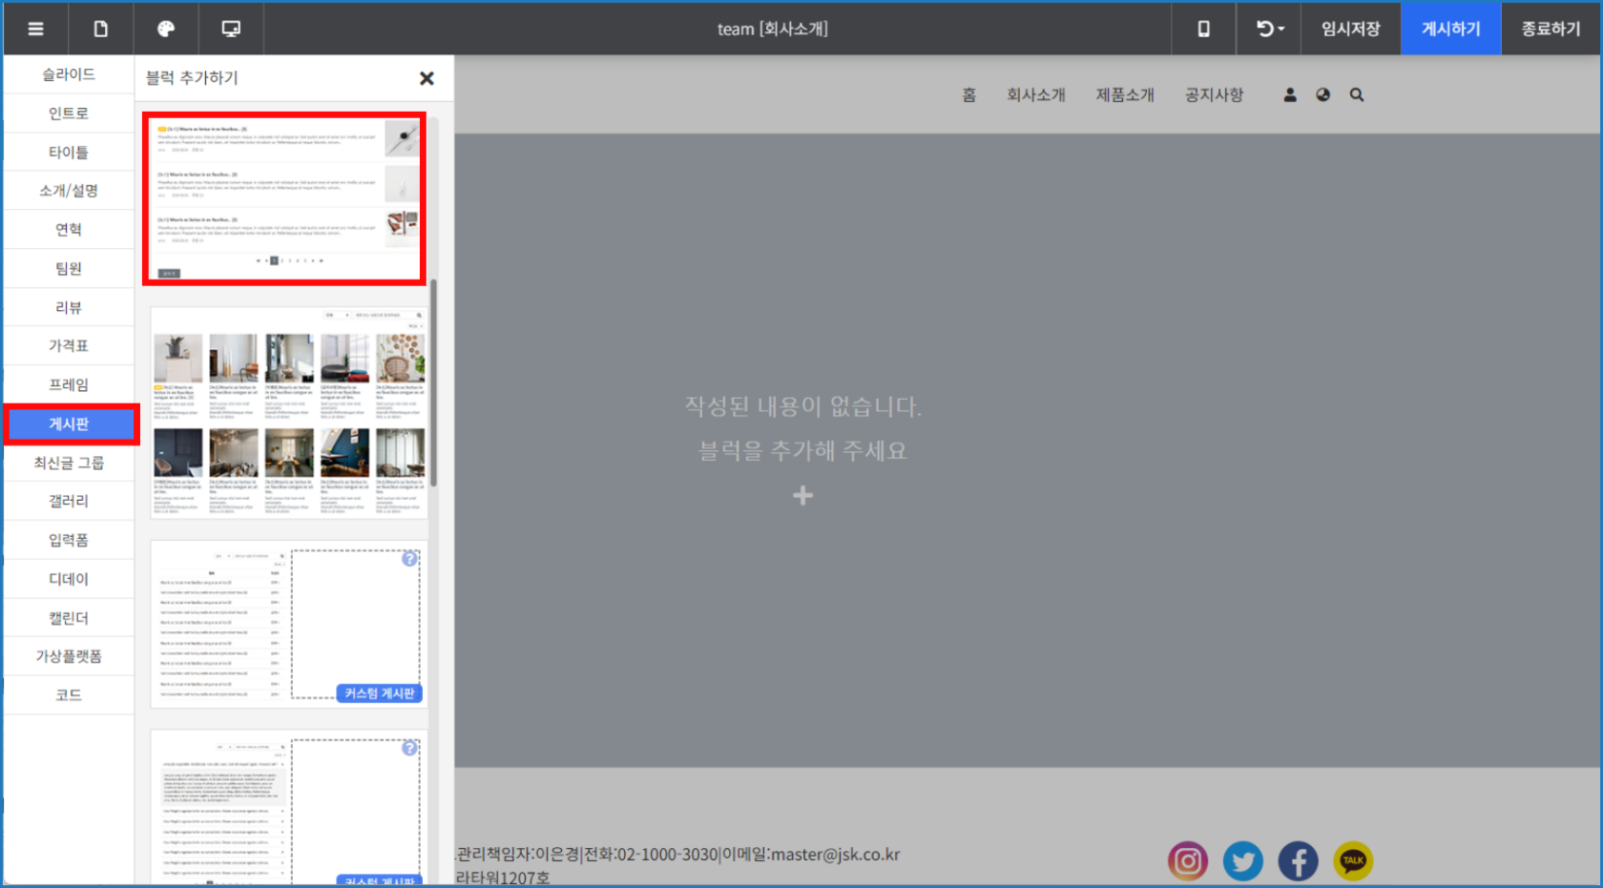
Task: Choose the gallery grid board block thumbnail
Action: click(x=289, y=412)
